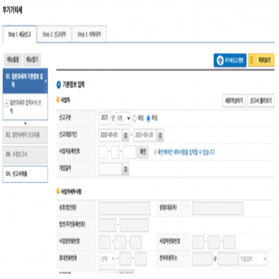The width and height of the screenshot is (279, 279).
Task: Click second 사업자등록번호 input box
Action: (x=115, y=152)
